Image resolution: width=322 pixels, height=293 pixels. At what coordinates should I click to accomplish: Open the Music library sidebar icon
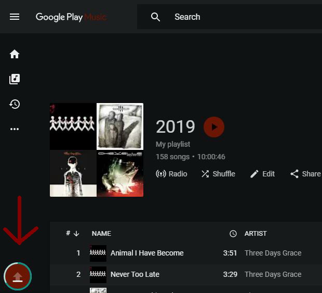[x=15, y=79]
